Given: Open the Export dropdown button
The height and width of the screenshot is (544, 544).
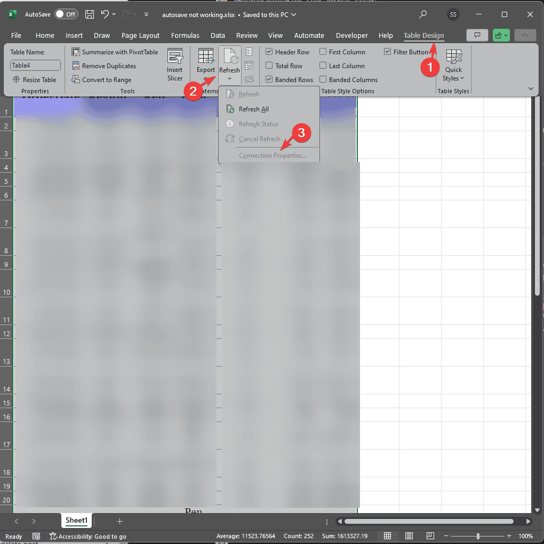Looking at the screenshot, I should pyautogui.click(x=206, y=65).
